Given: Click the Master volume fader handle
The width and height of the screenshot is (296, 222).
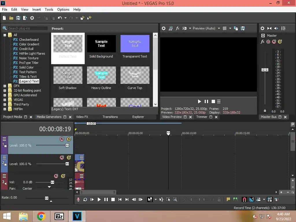Looking at the screenshot, I should 265,70.
